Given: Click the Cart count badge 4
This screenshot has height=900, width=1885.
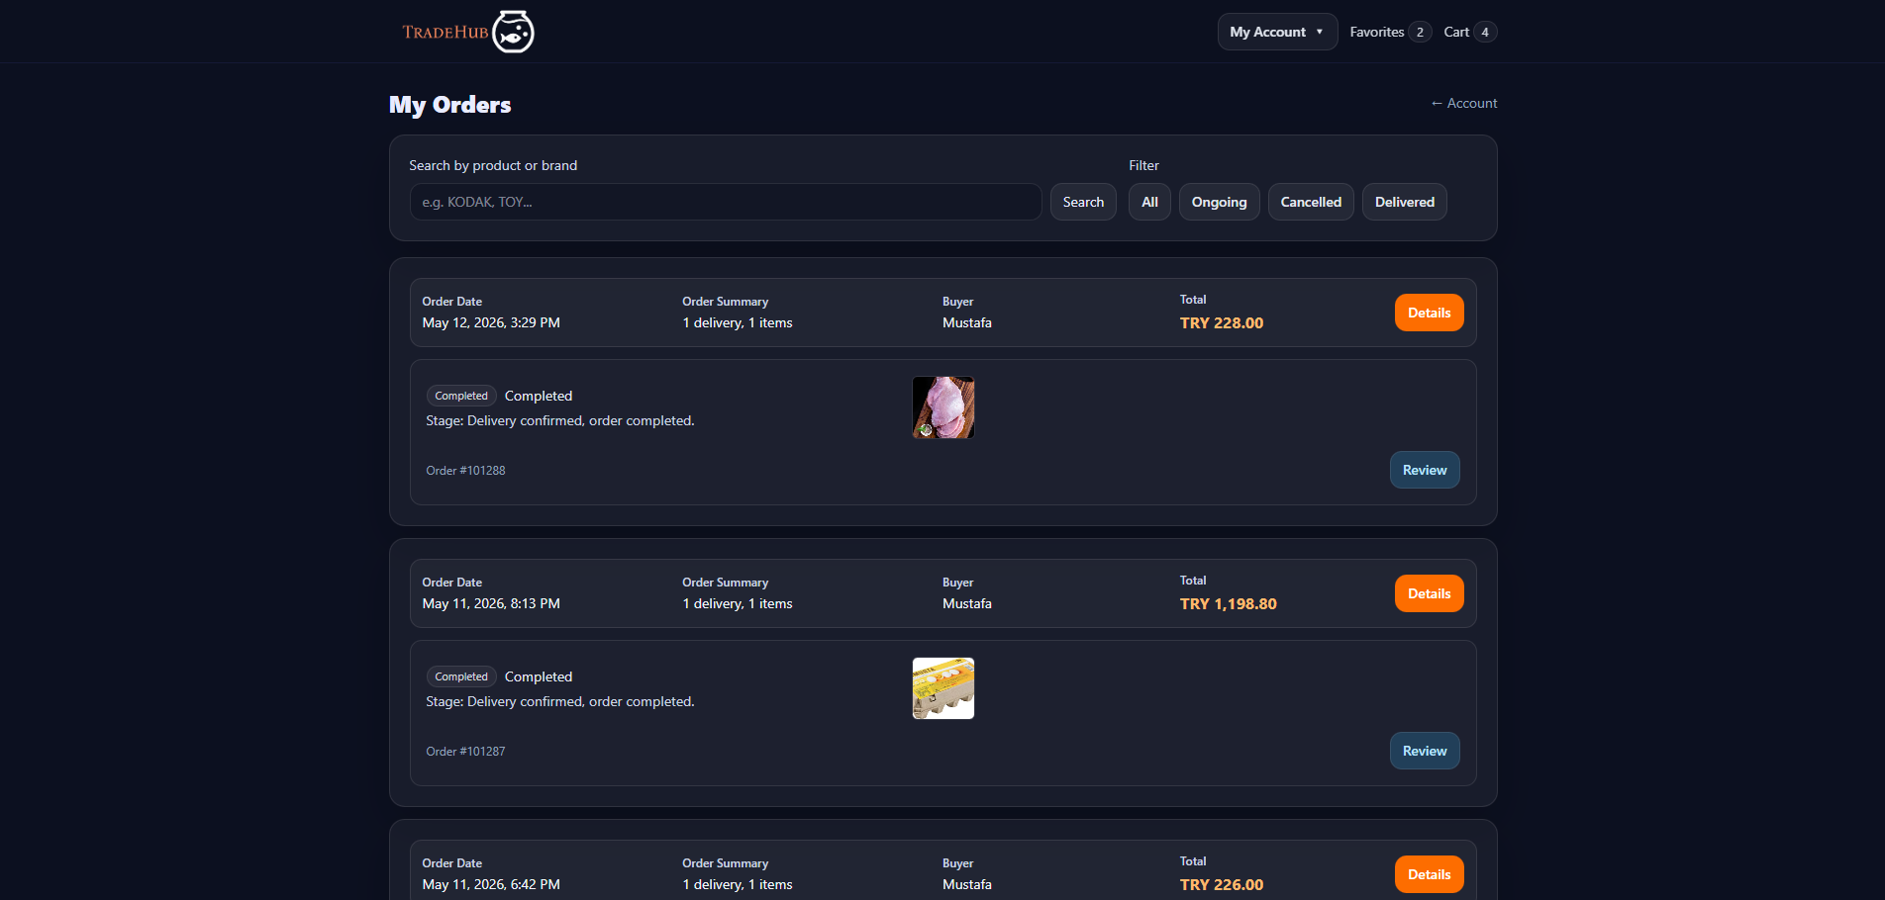Looking at the screenshot, I should pos(1485,32).
